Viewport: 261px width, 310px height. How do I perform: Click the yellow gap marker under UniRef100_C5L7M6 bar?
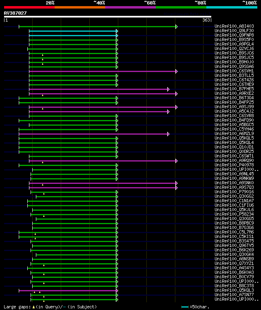click(x=35, y=234)
